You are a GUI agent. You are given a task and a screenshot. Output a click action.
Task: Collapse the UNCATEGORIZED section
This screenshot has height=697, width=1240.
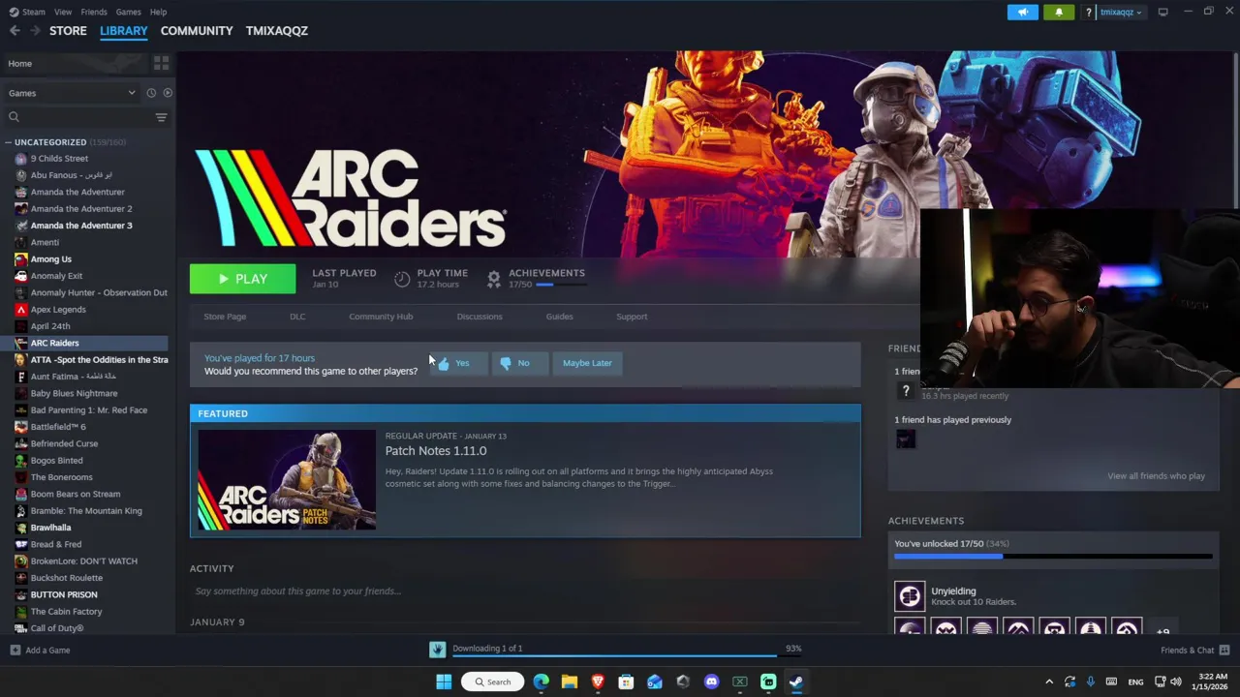pyautogui.click(x=9, y=142)
